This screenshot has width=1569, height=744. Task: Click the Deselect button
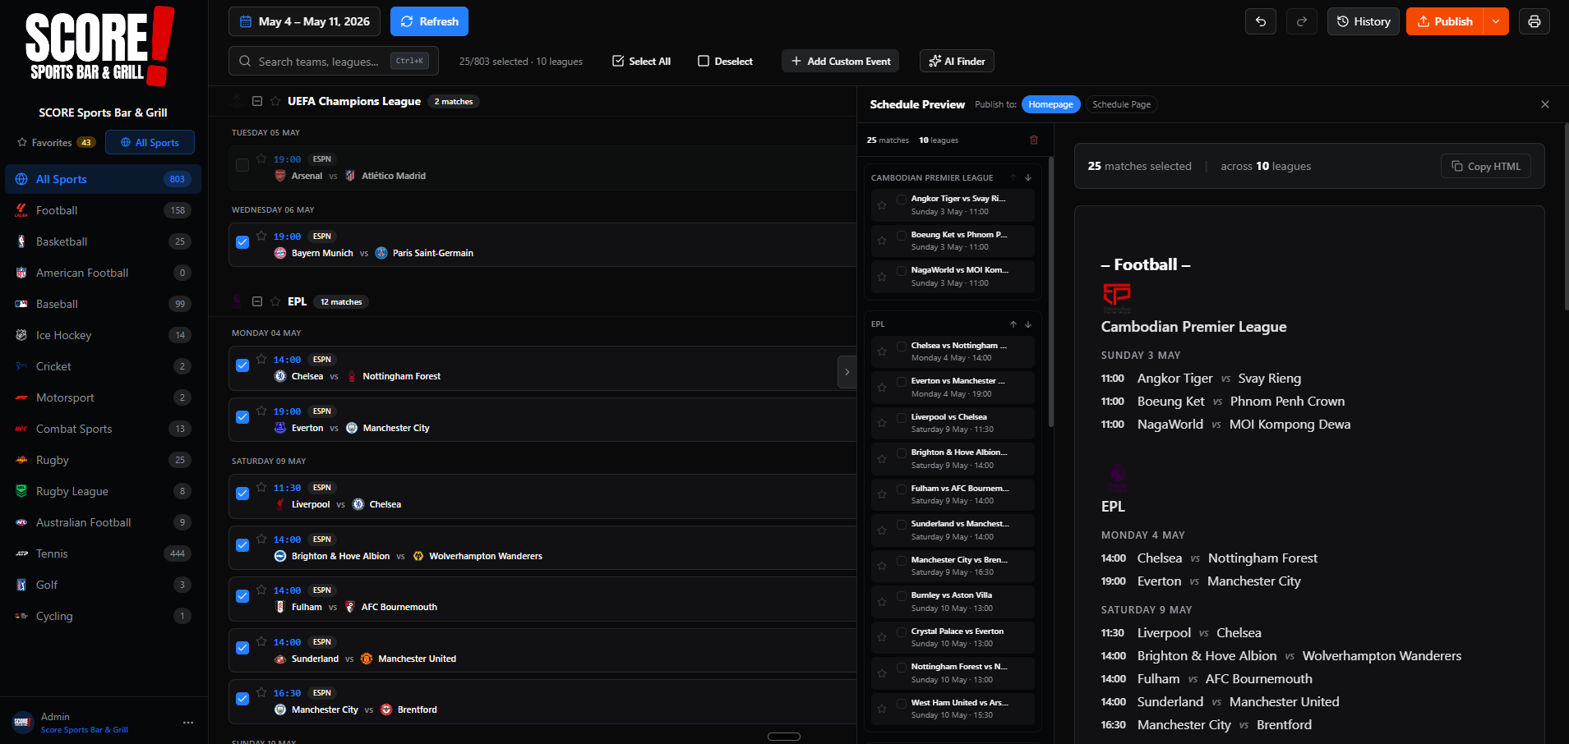coord(725,61)
